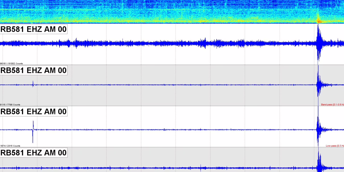This screenshot has height=172, width=344.
Task: Click the orange hot spot in the spectrogram
Action: [x=319, y=20]
